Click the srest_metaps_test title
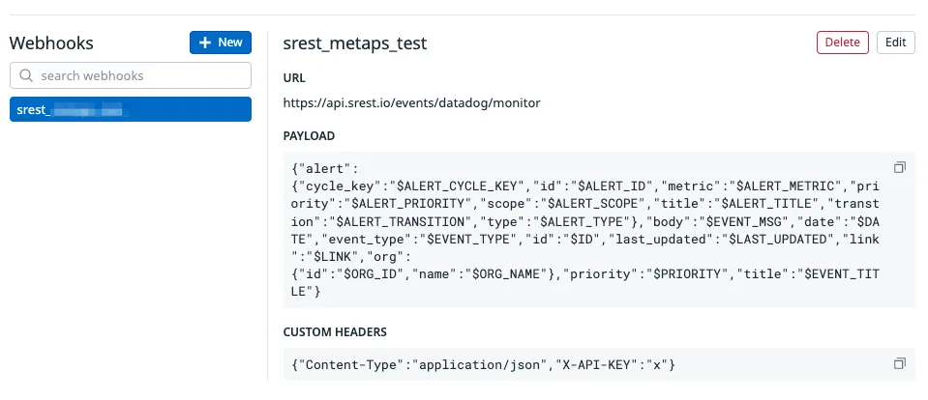928x400 pixels. tap(355, 43)
